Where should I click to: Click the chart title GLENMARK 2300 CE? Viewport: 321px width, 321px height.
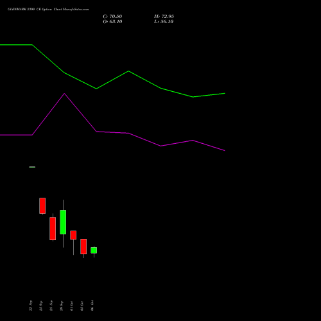(24, 10)
